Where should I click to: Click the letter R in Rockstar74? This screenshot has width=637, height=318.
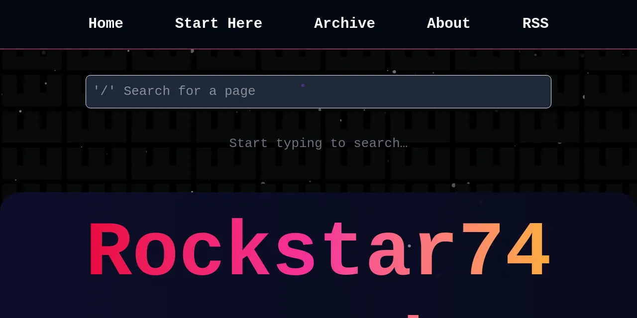click(110, 250)
